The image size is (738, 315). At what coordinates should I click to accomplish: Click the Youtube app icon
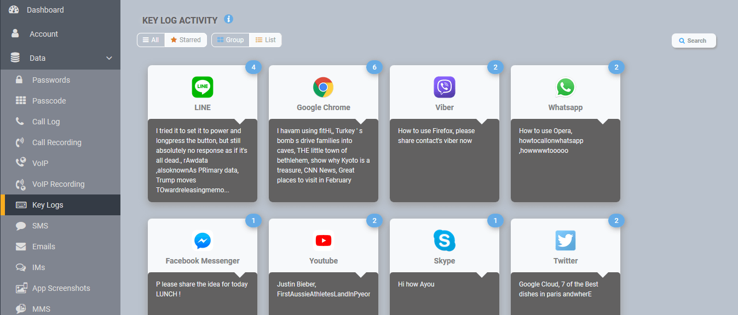click(x=323, y=240)
